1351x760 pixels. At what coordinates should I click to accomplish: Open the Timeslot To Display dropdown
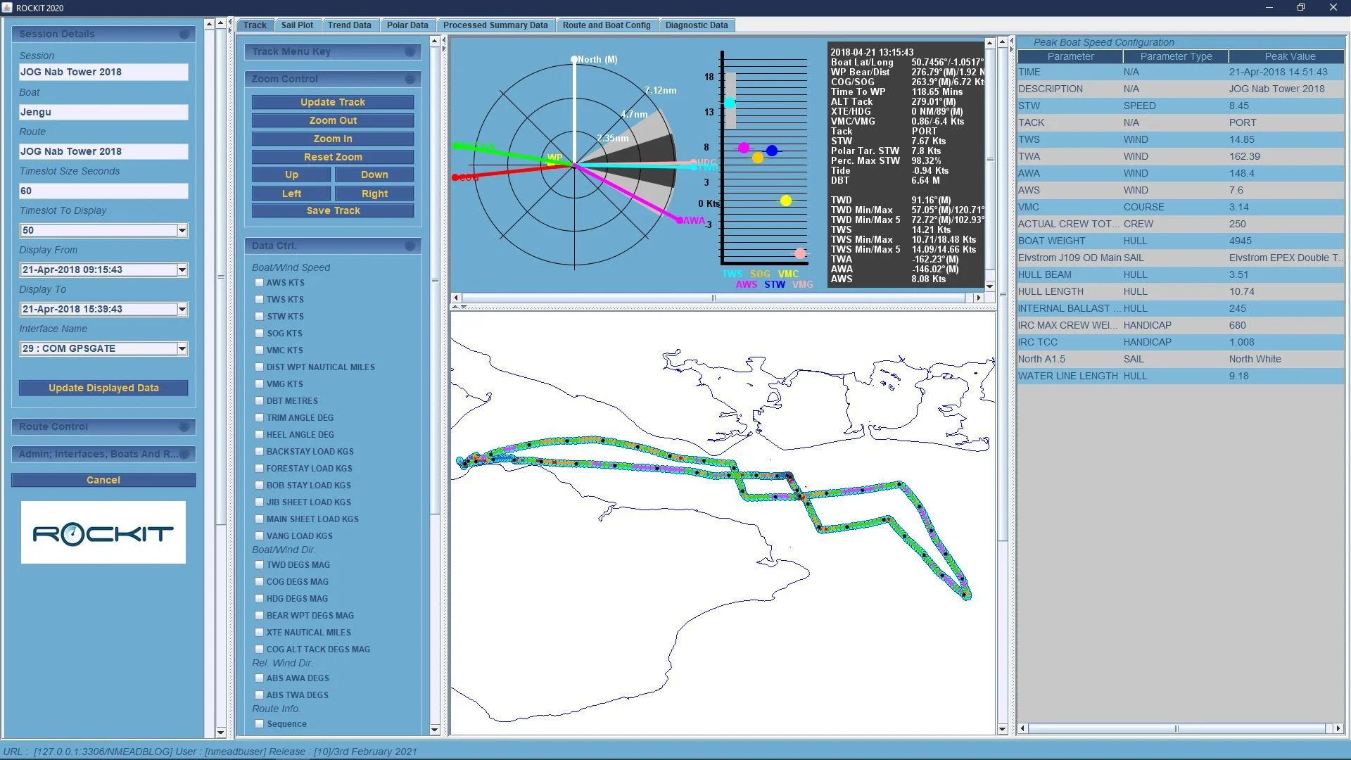tap(182, 230)
